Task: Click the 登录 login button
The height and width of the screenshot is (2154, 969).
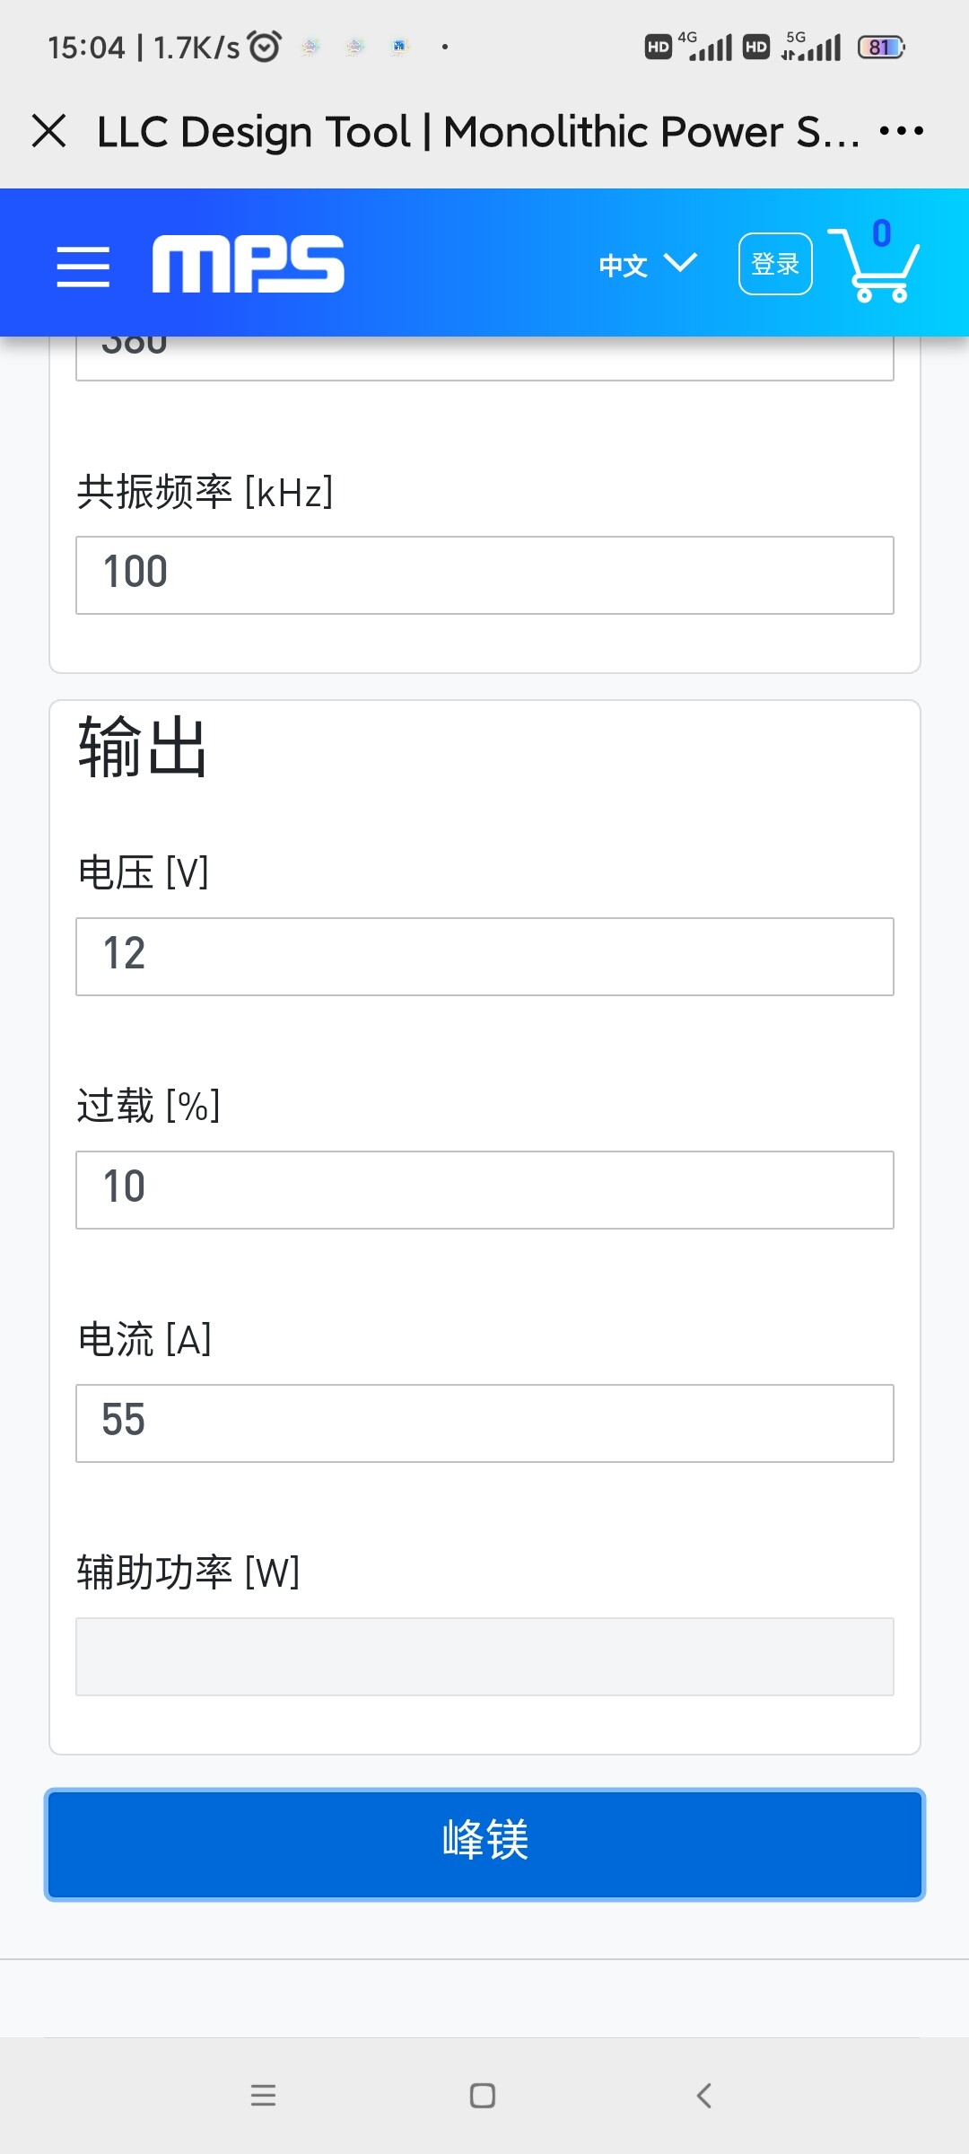Action: click(775, 264)
